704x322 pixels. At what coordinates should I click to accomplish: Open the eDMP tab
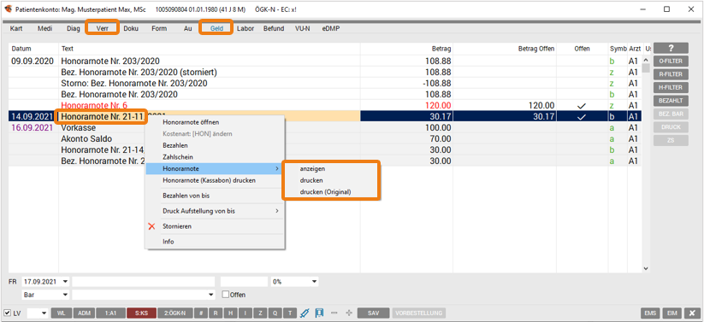(x=331, y=28)
